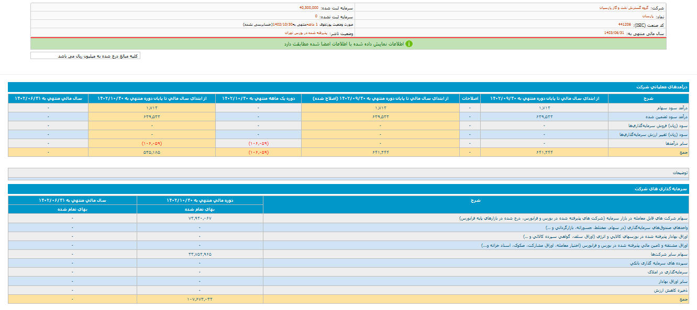Click the دوره یک ماهه منتهی به ۱۴۰۲/۱۰/۳۰ column header
This screenshot has height=310, width=697.
click(258, 98)
